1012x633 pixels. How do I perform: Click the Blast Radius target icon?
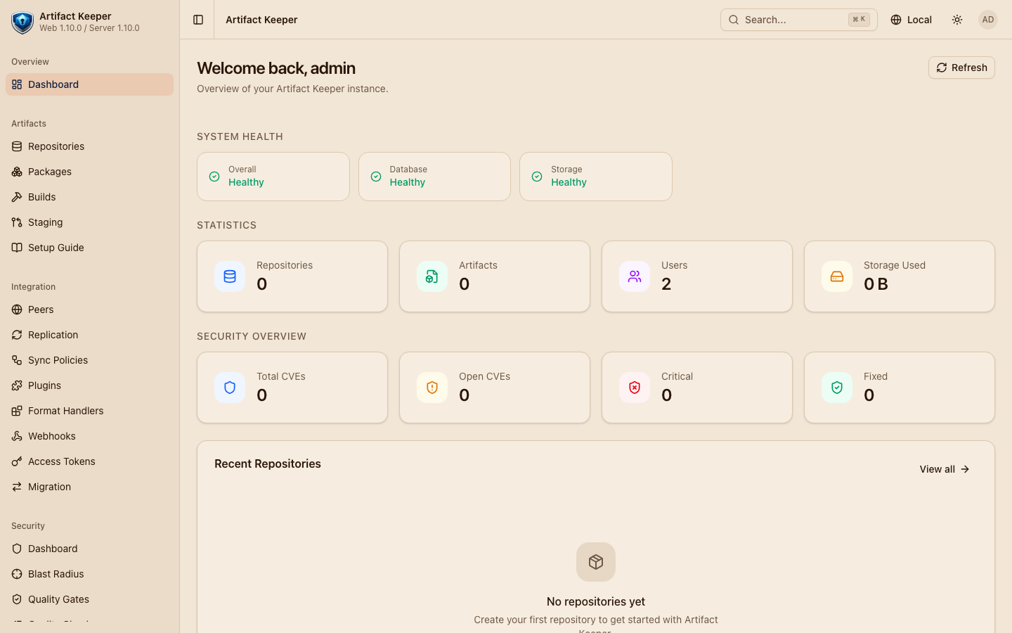click(x=17, y=574)
